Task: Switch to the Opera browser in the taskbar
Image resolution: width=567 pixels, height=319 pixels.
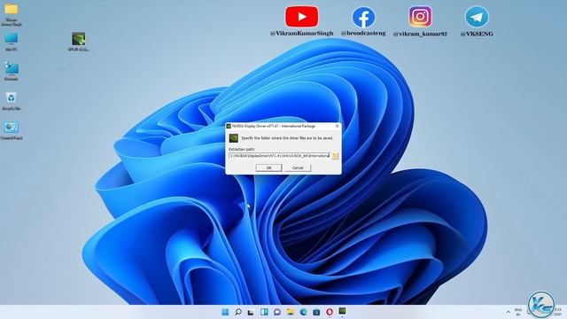Action: click(329, 312)
